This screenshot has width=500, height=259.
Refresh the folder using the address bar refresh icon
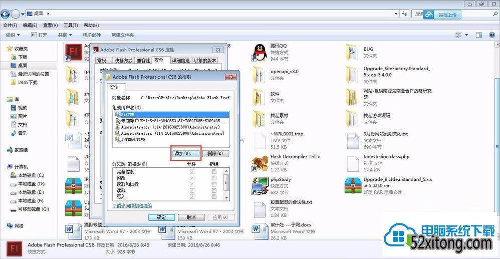click(x=404, y=14)
